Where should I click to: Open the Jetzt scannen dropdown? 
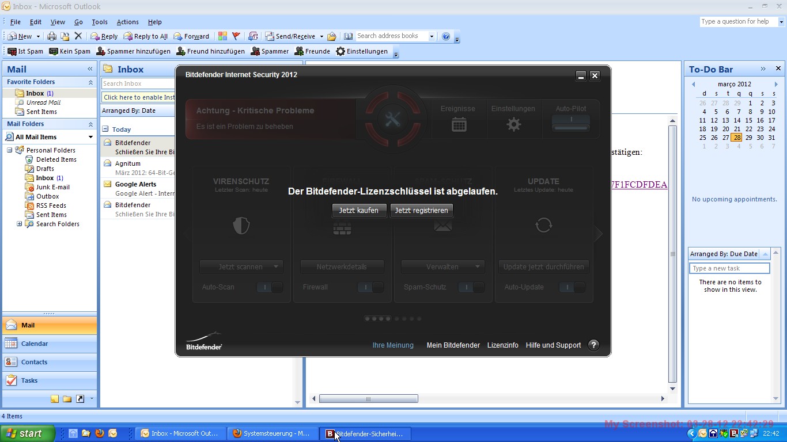276,267
